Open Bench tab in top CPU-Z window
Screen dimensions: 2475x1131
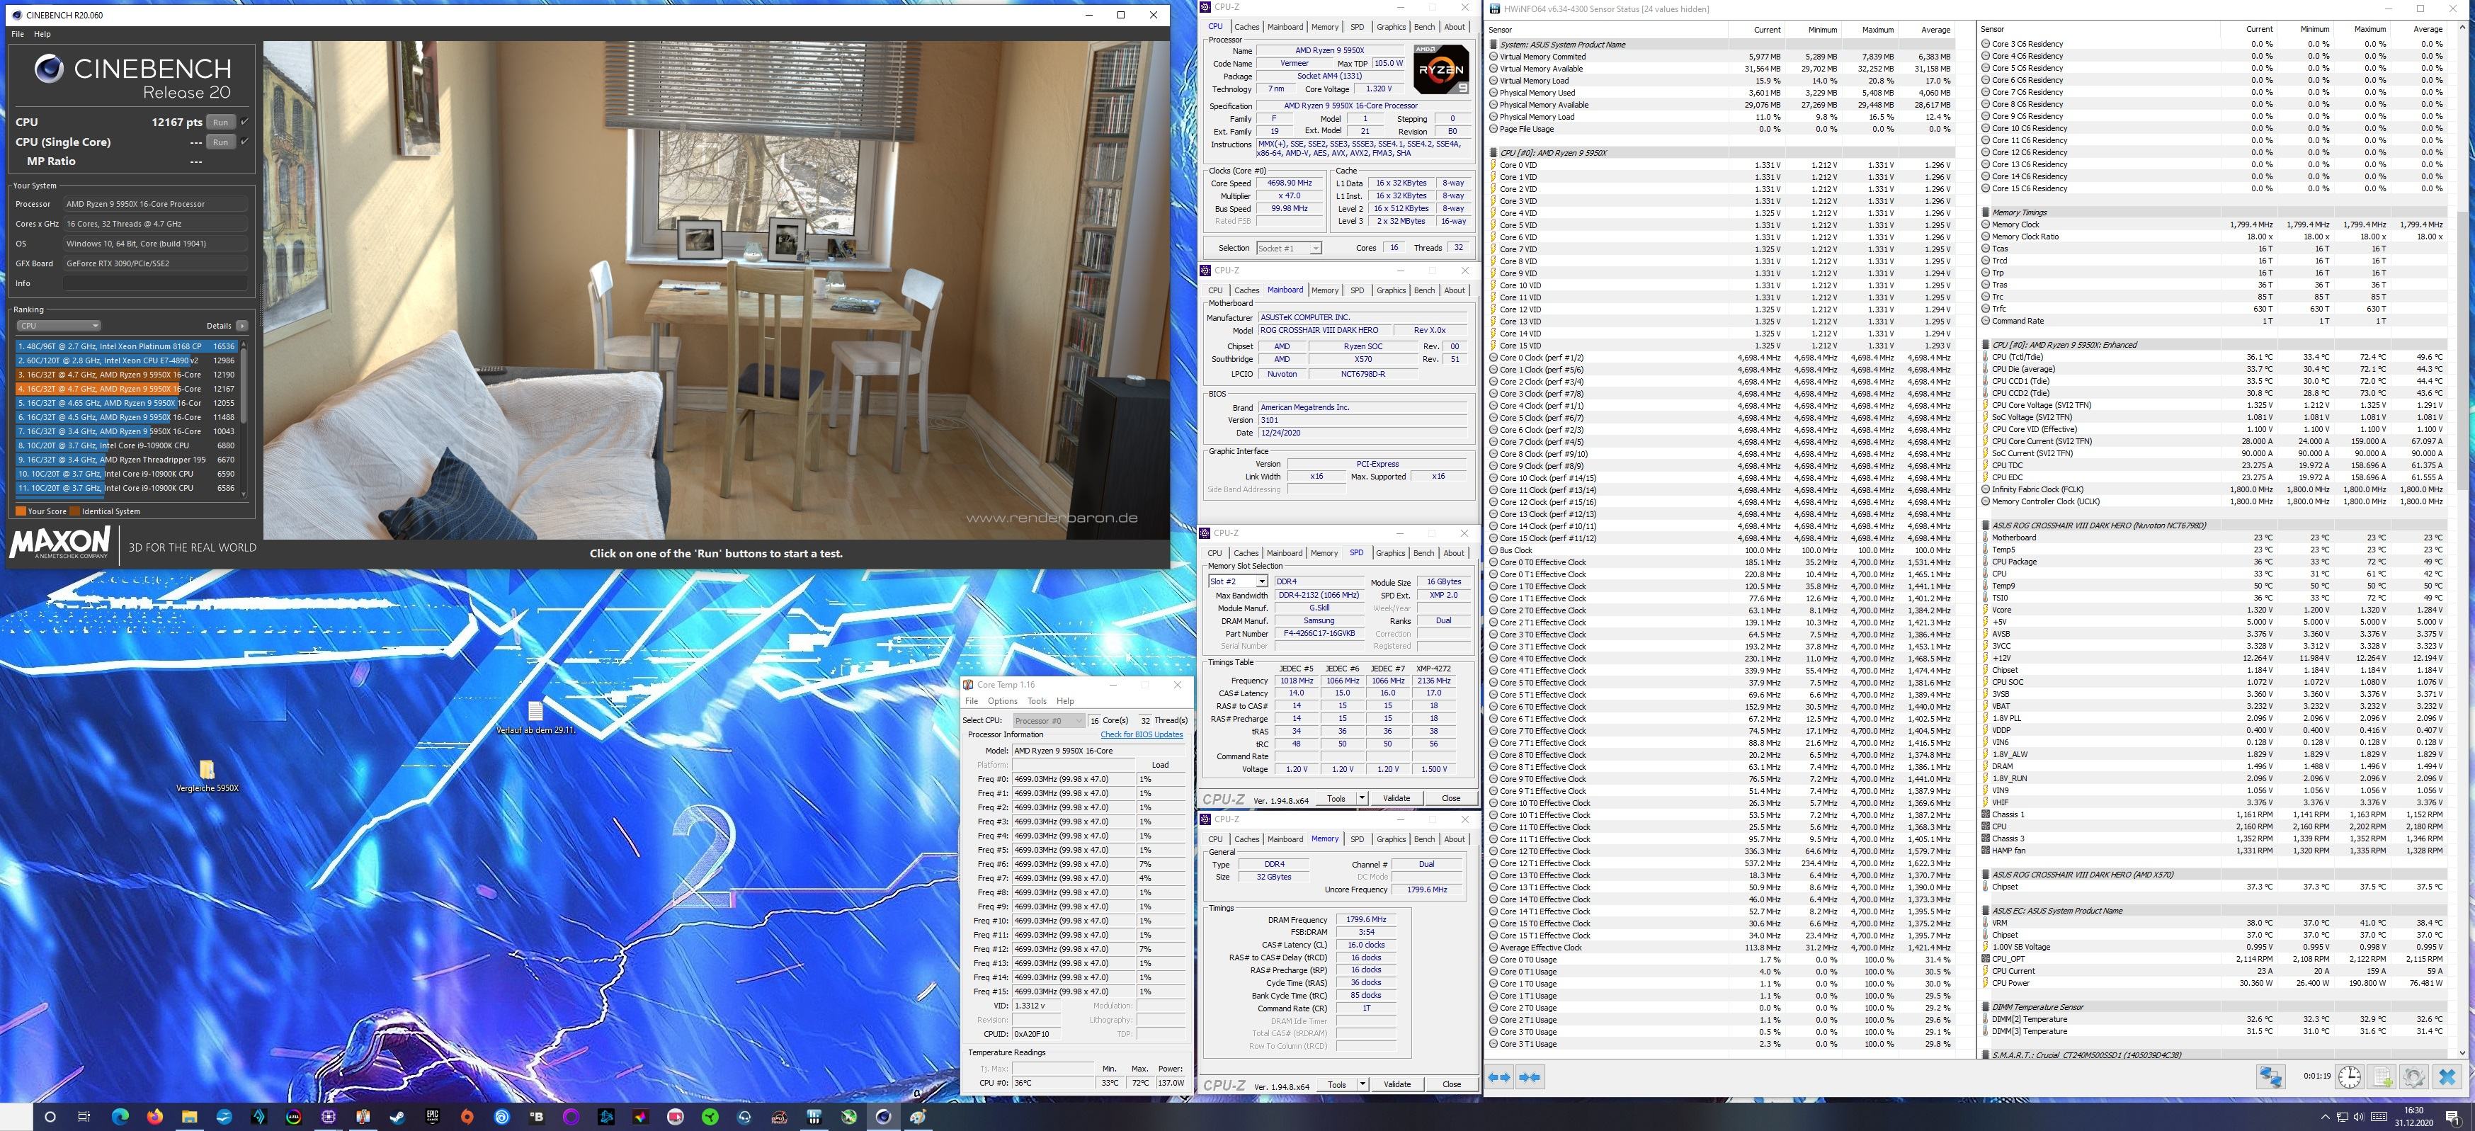[x=1425, y=27]
